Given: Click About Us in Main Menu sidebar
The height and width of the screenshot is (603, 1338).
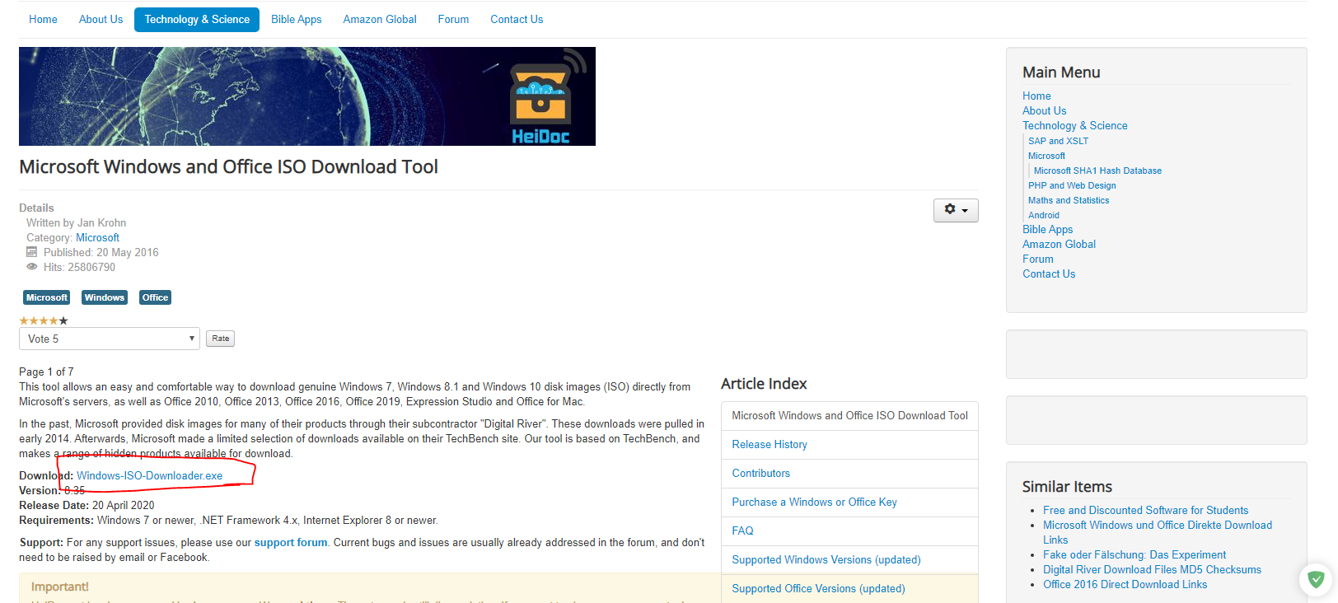Looking at the screenshot, I should (1045, 110).
